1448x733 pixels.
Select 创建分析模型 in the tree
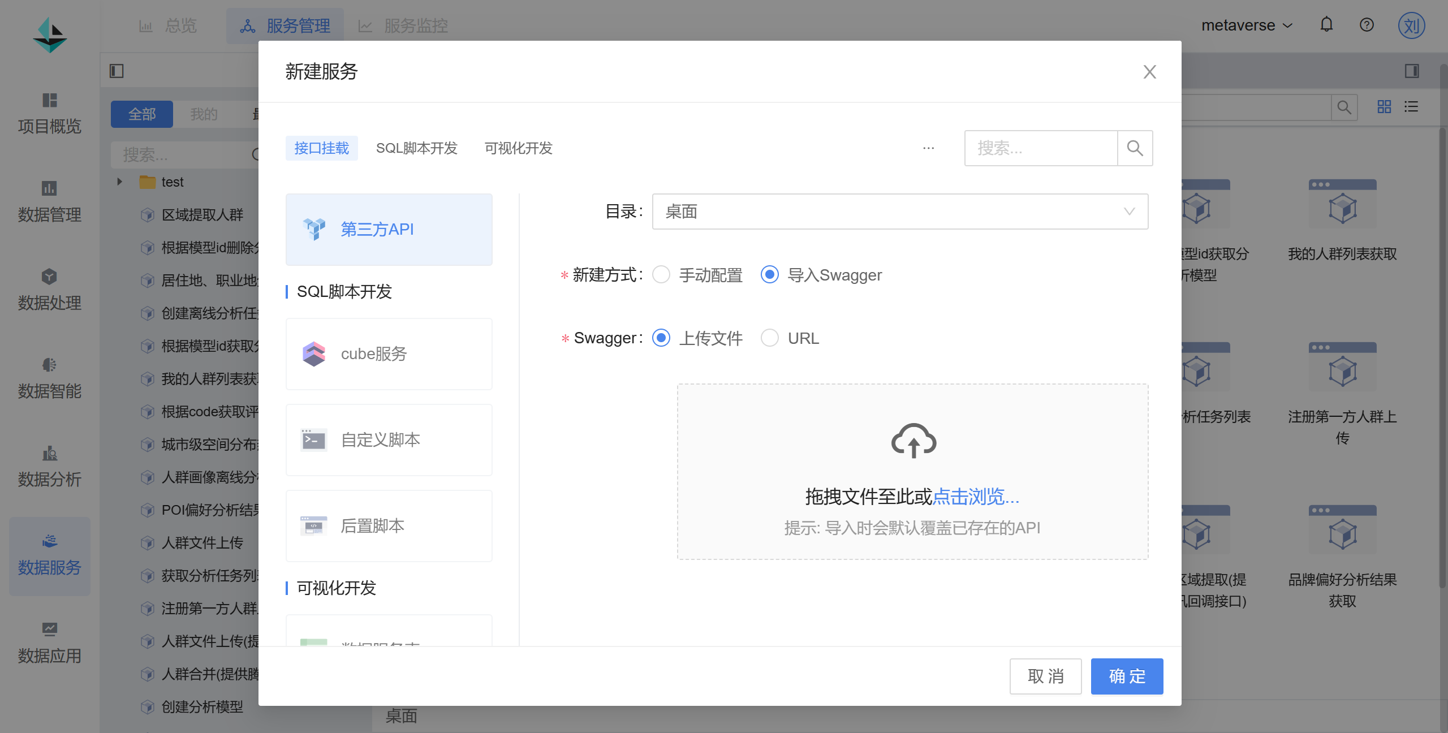tap(202, 707)
